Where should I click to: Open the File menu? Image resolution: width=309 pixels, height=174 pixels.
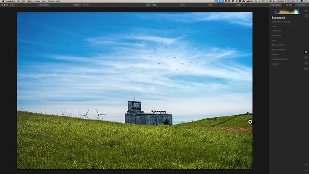(x=18, y=1)
